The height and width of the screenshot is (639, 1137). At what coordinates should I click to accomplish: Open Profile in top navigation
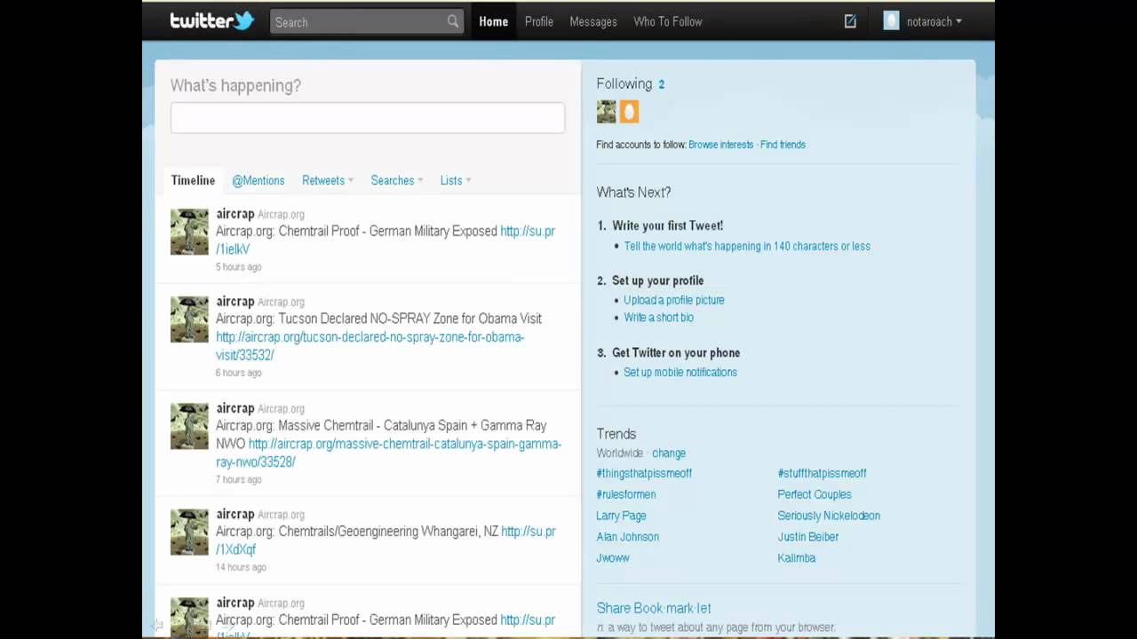[539, 21]
